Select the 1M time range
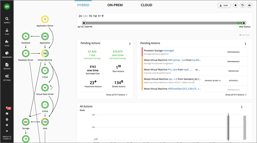 (x=95, y=16)
